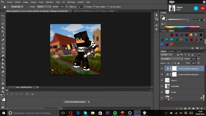The width and height of the screenshot is (206, 116).
Task: Open the layer Fond slider arrow
Action: tap(199, 63)
